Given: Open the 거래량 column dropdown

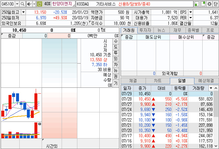Looking at the screenshot, I should 211,88.
